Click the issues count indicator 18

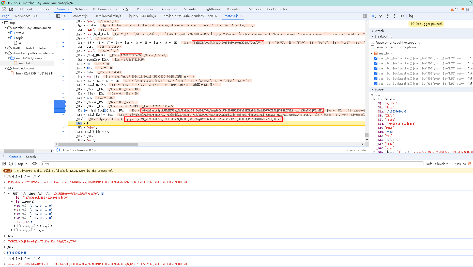[x=465, y=9]
